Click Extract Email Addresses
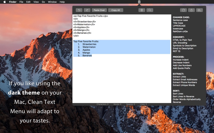This screenshot has height=133, width=214. pos(185,80)
